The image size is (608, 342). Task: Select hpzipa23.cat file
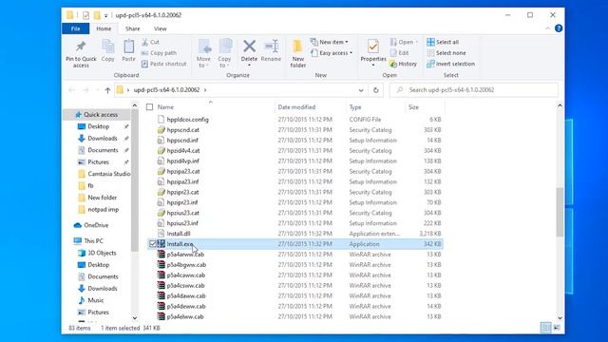coord(183,171)
